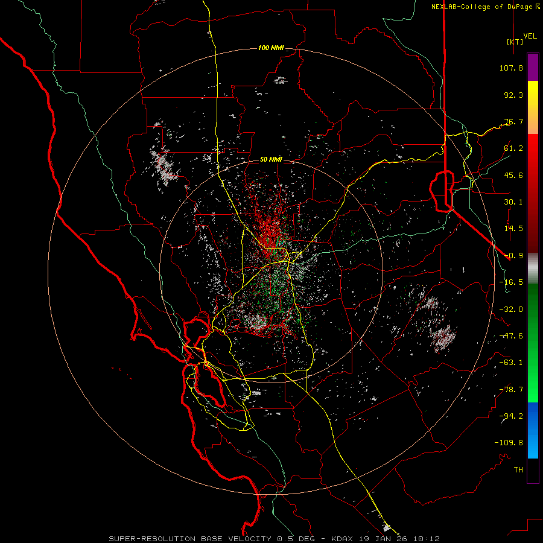The height and width of the screenshot is (543, 543).
Task: Click the 100 NMI range ring label
Action: pos(271,48)
